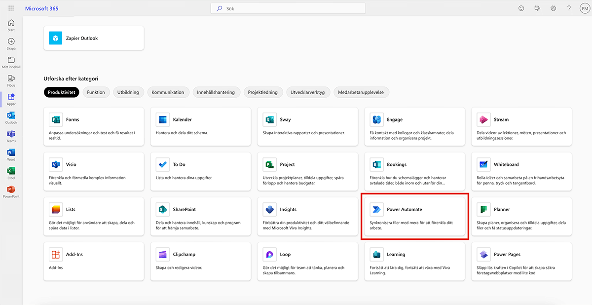Launch Outlook from the sidebar

pyautogui.click(x=11, y=118)
